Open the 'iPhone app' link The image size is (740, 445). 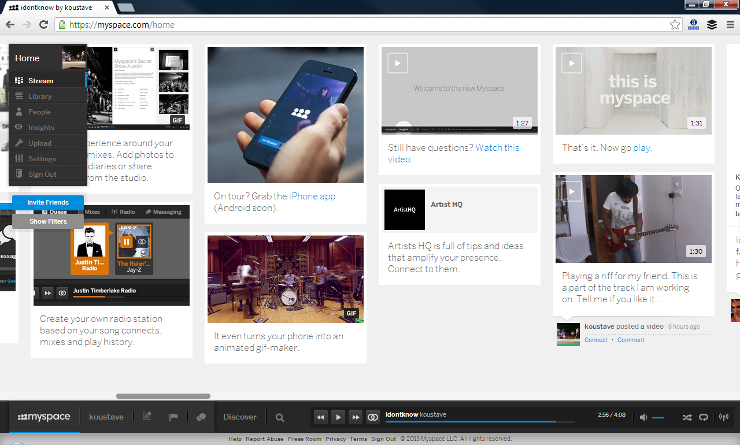click(312, 196)
